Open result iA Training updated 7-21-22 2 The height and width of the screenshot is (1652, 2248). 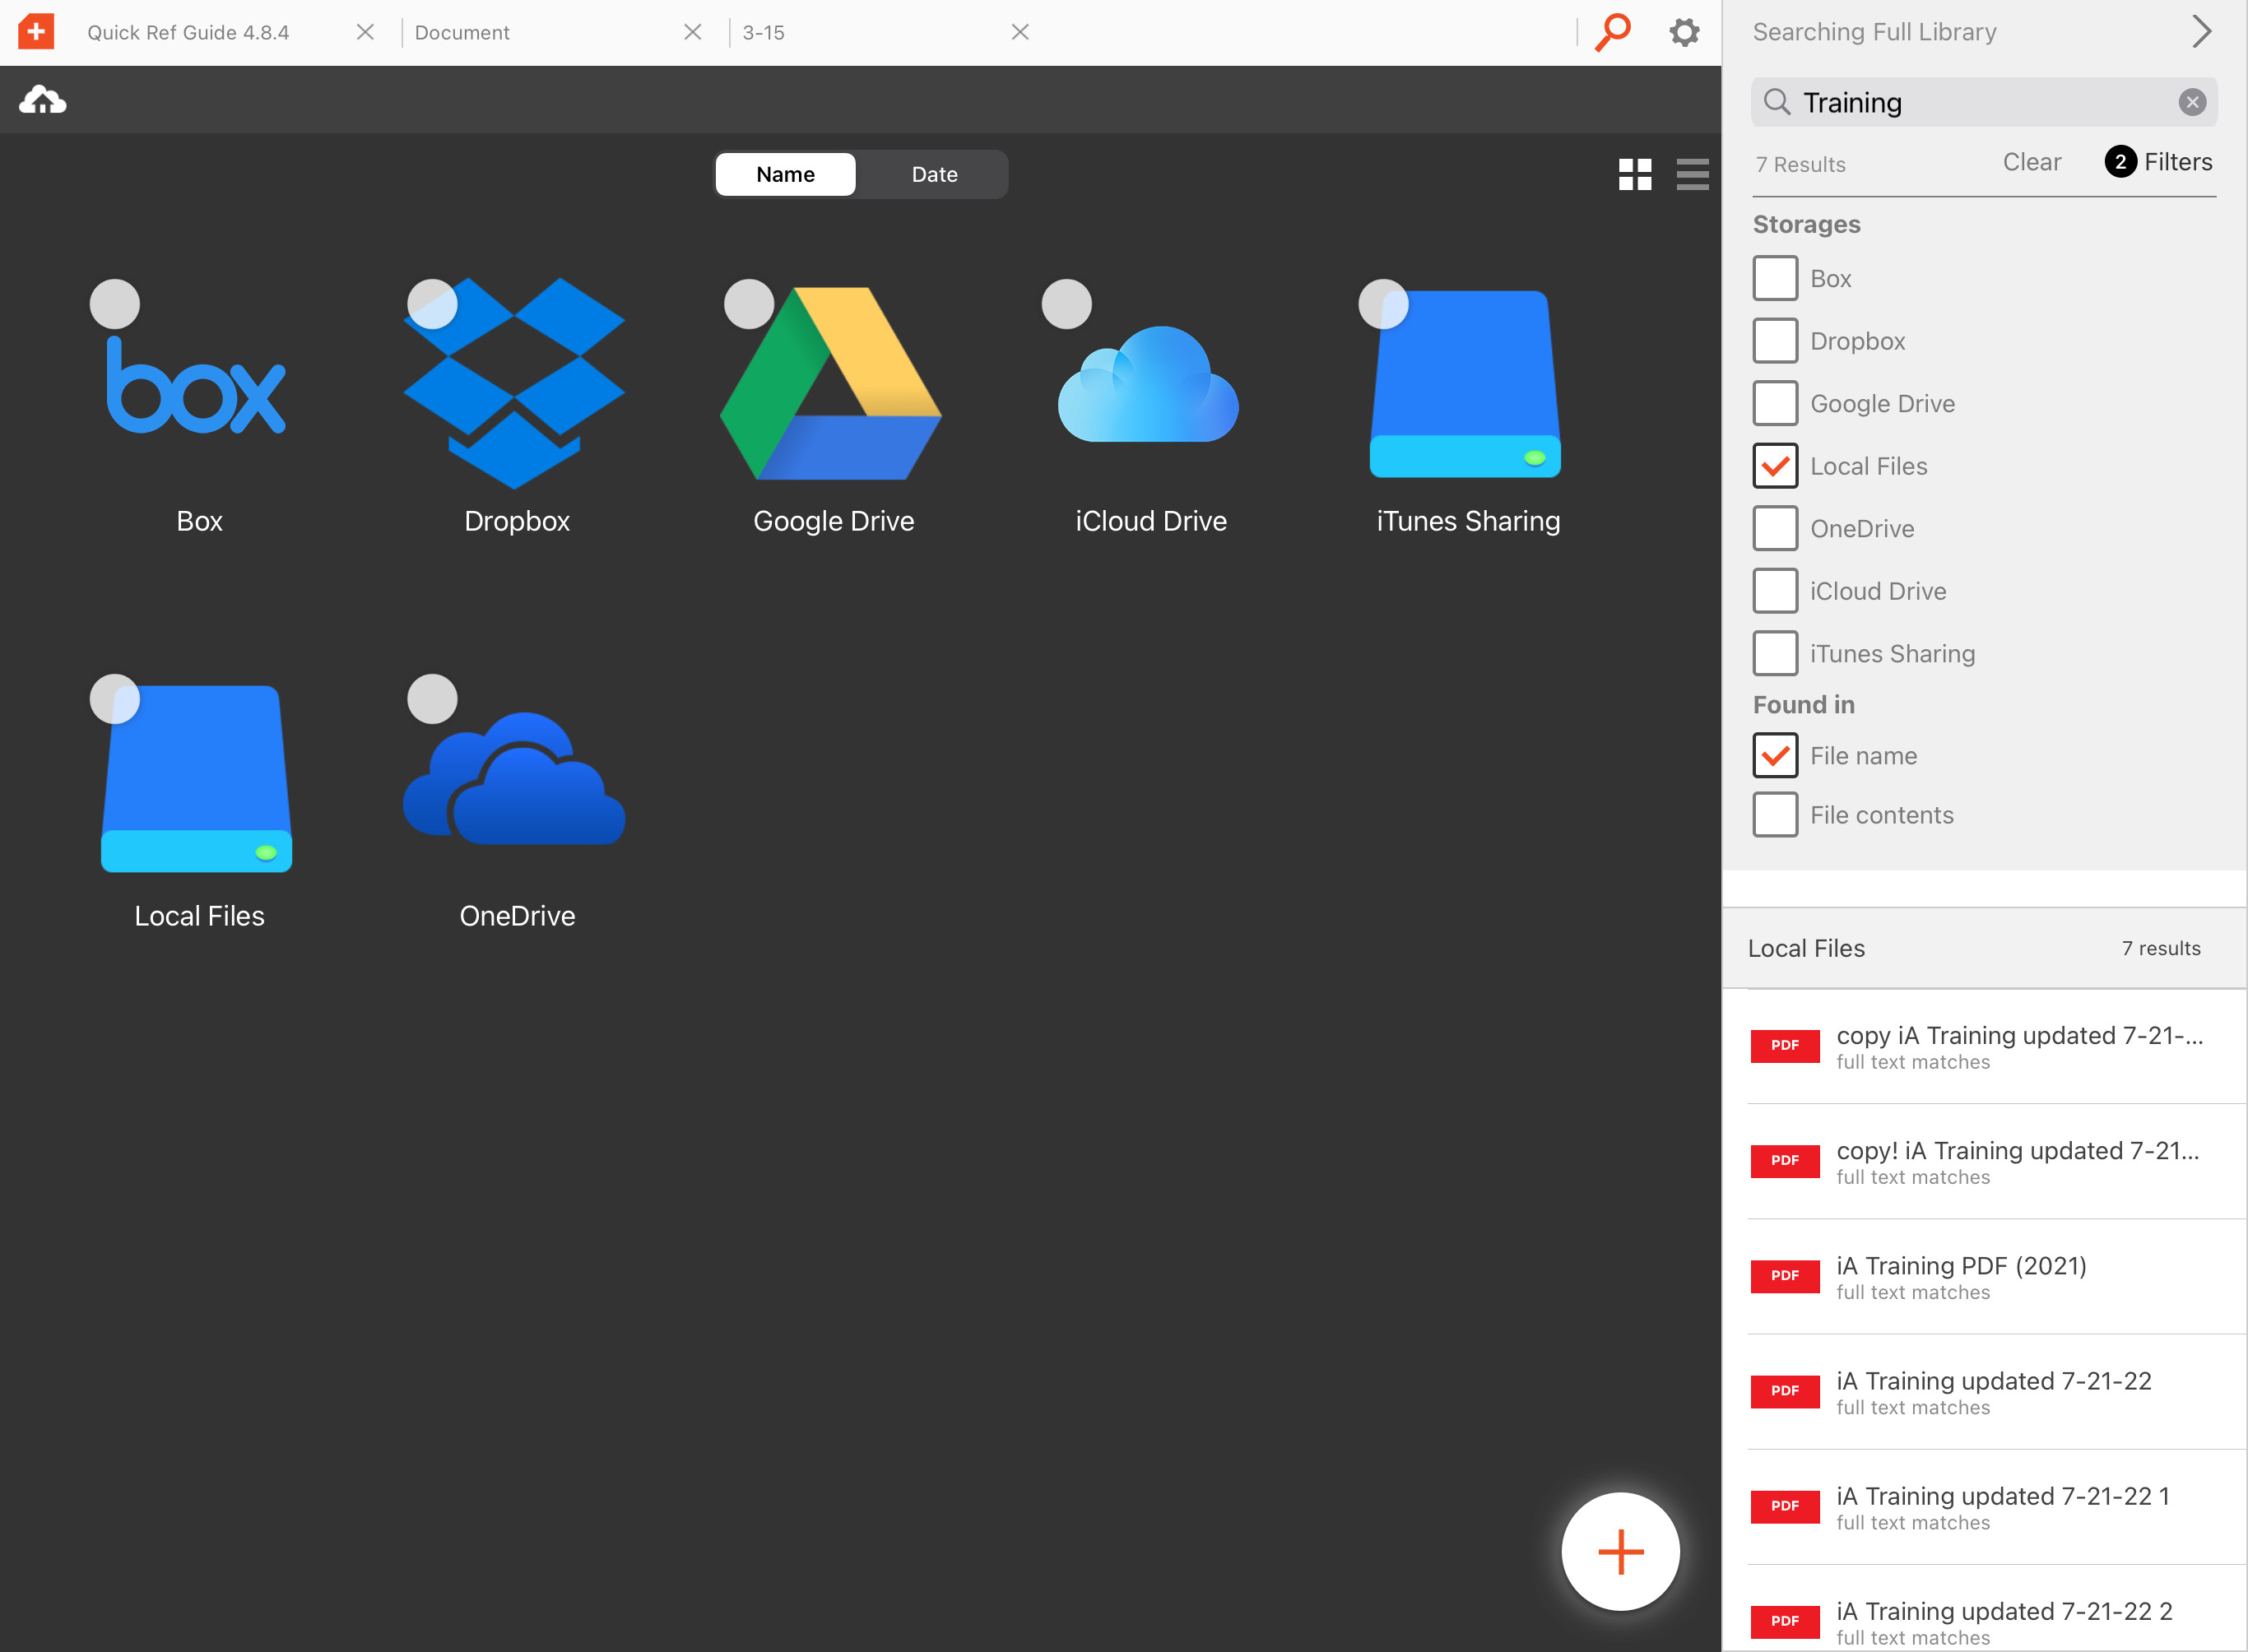1984,1609
